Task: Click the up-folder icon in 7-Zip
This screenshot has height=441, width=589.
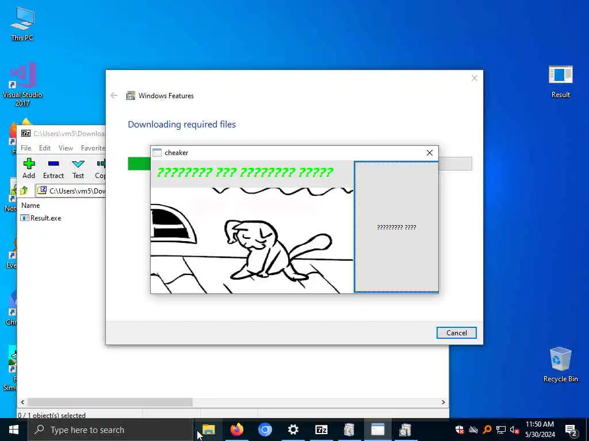Action: [24, 191]
